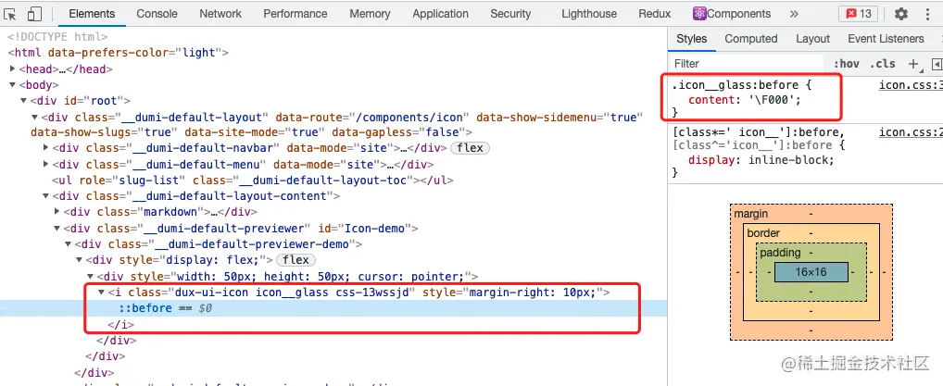Open the DevTools three-dot menu

(926, 14)
